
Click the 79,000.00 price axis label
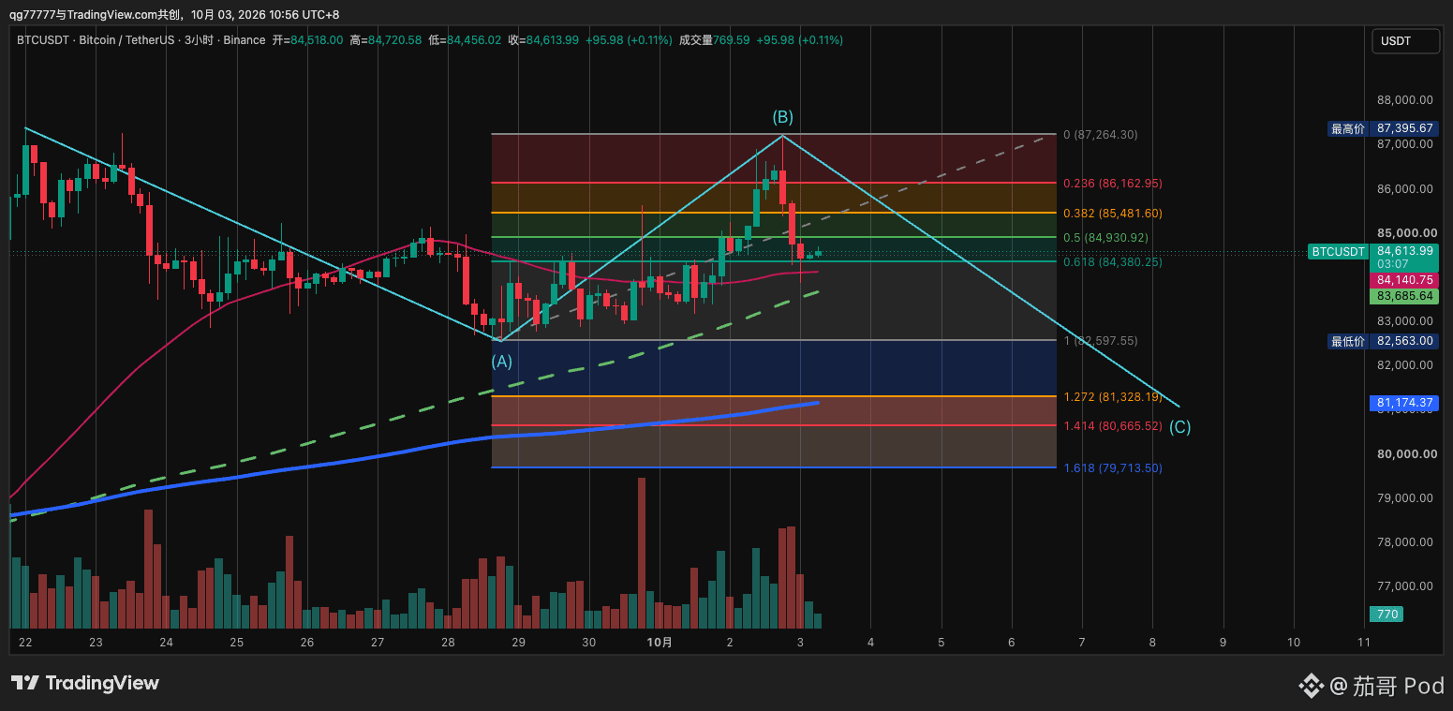[1405, 498]
